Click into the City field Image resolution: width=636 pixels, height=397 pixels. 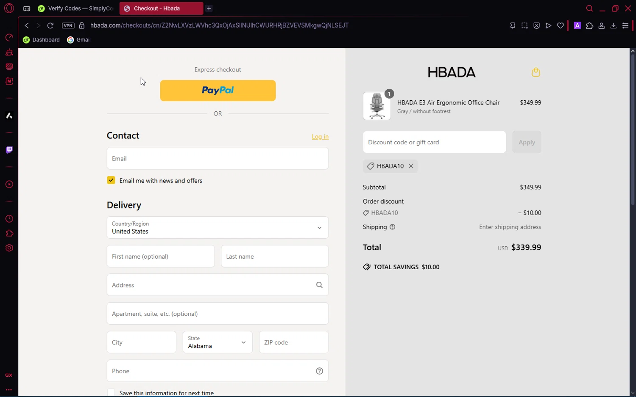click(141, 342)
